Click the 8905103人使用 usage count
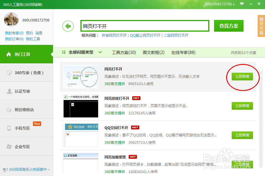This screenshot has width=265, height=176. click(141, 84)
